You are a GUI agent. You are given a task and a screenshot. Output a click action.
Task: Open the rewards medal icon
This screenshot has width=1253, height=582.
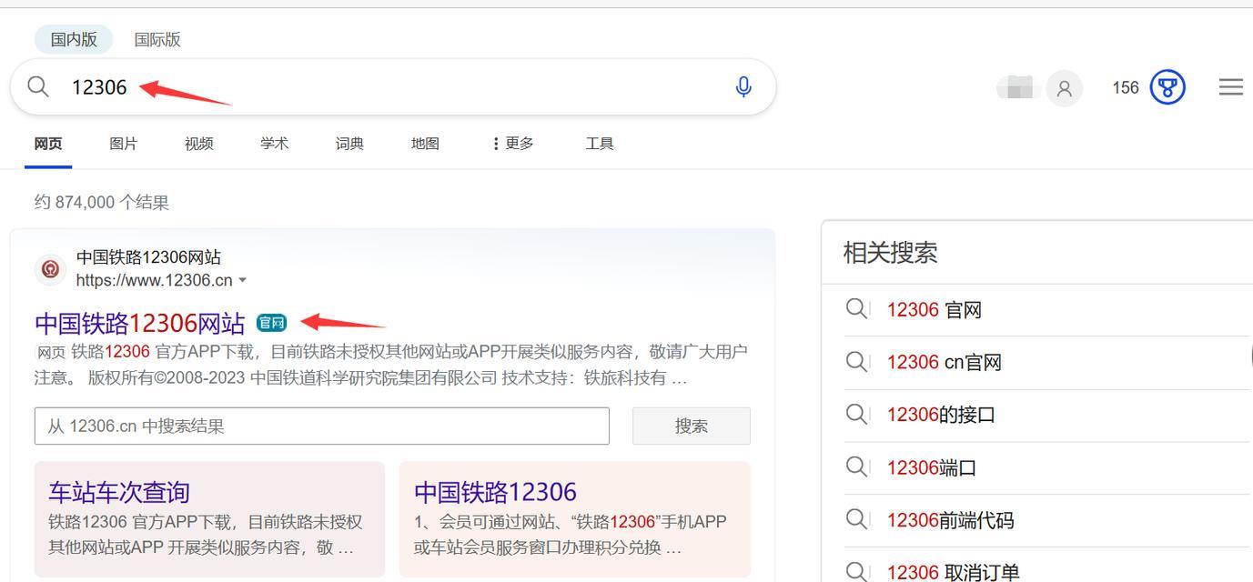pyautogui.click(x=1167, y=87)
